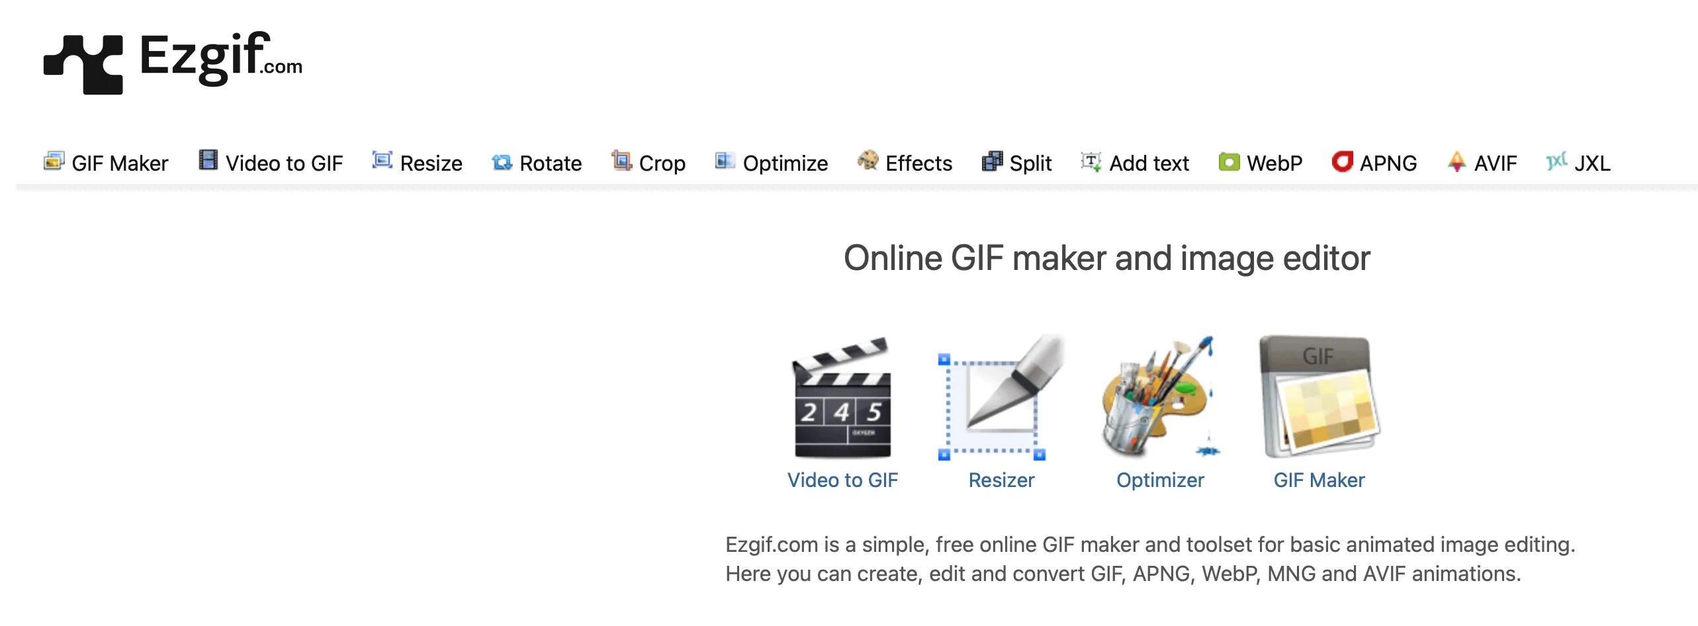Click the Crop tool icon
The image size is (1698, 626).
click(621, 160)
